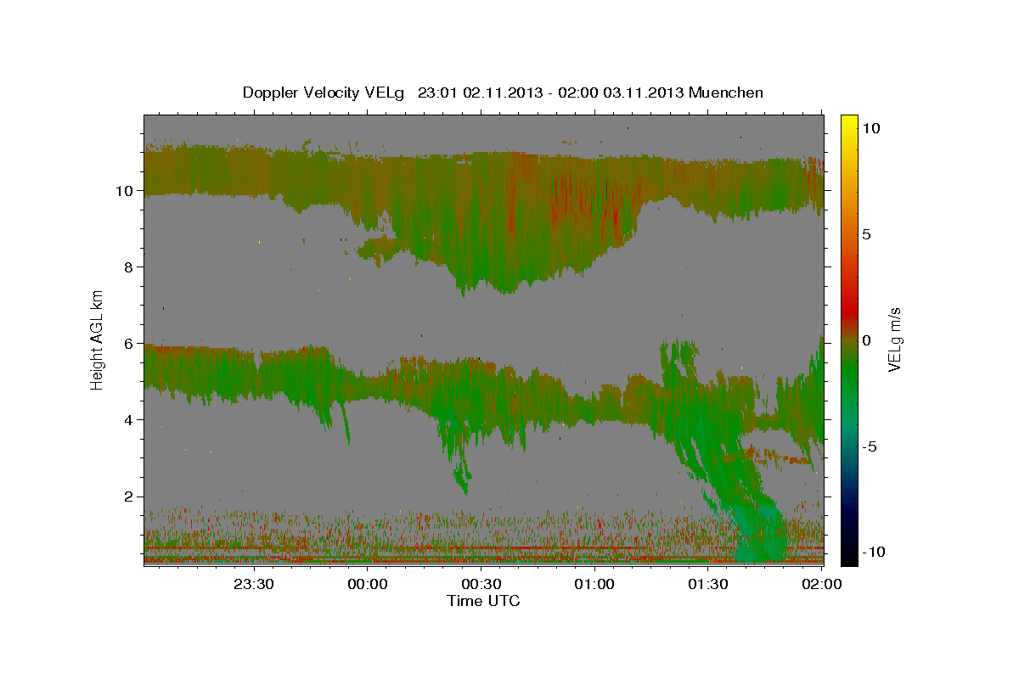Click the 'Muenchen' location in the title

click(726, 93)
